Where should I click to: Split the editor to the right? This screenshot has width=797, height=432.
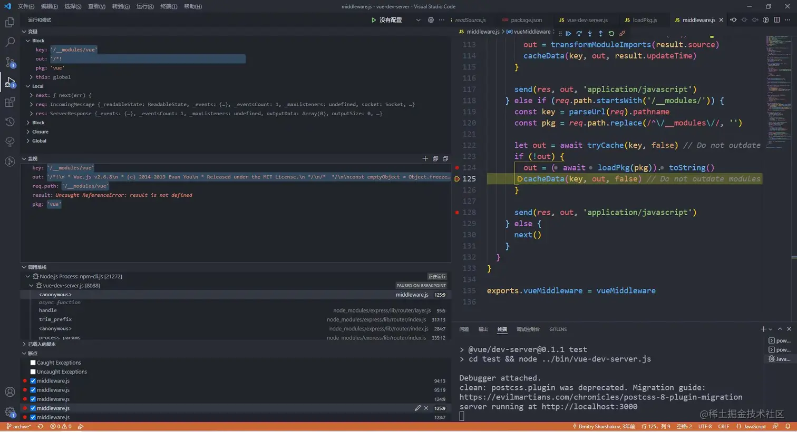[777, 20]
